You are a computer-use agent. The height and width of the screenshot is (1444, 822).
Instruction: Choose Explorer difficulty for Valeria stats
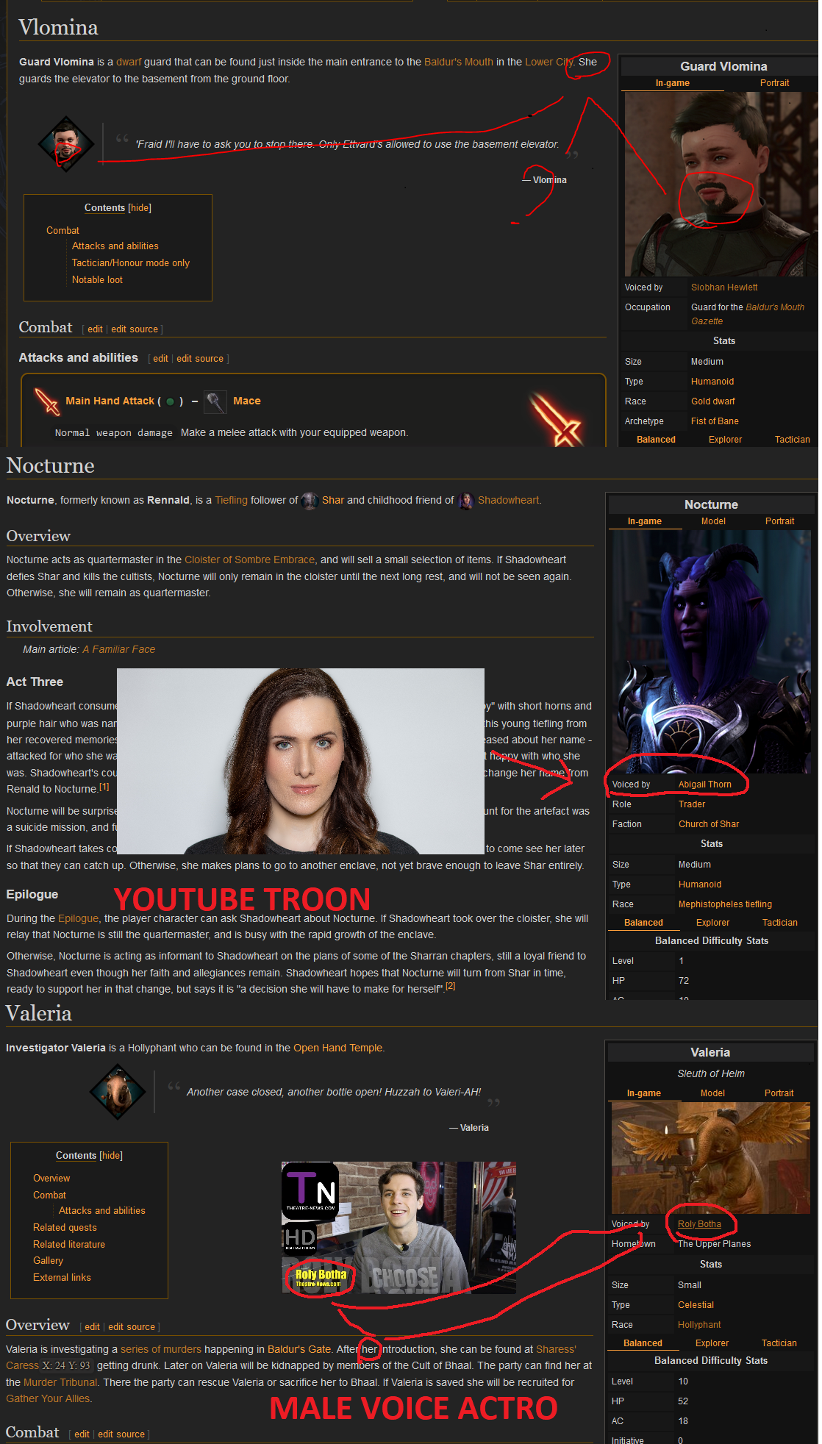712,1343
